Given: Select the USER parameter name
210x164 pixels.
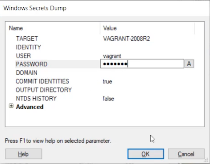Looking at the screenshot, I should click(x=23, y=56).
